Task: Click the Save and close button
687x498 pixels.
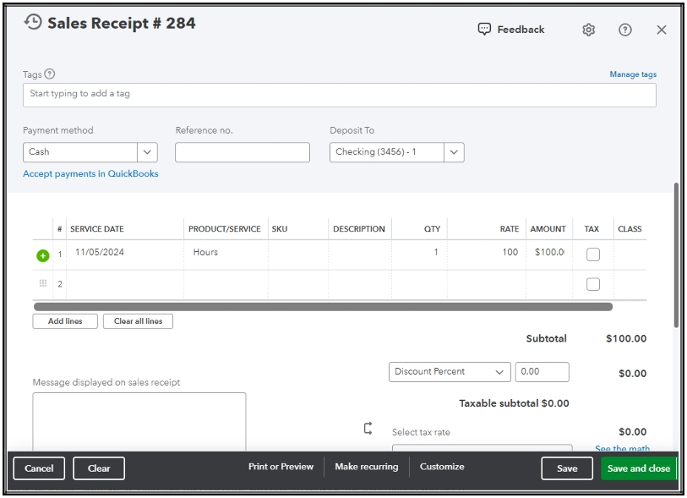Action: [x=639, y=468]
